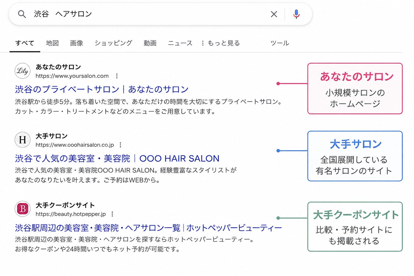
Task: Click the あなたのサロン site name
Action: (x=58, y=67)
